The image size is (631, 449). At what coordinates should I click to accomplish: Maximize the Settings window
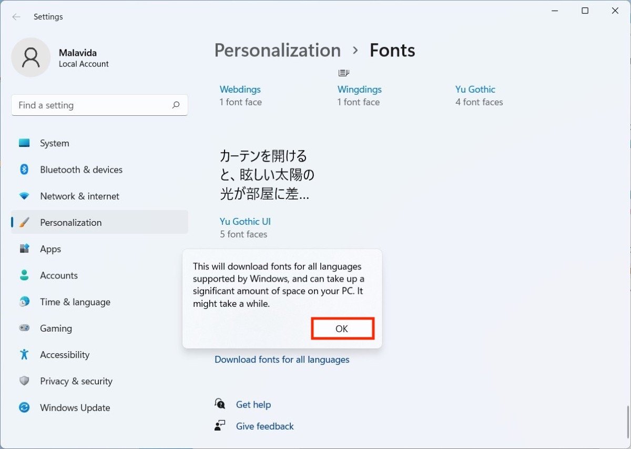point(585,11)
